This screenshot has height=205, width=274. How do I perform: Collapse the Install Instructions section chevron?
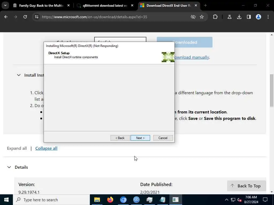19,75
